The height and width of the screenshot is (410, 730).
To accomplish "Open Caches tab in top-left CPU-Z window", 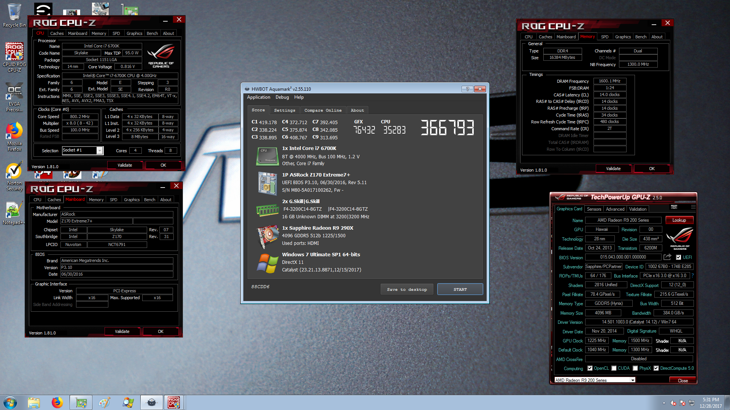I will (57, 33).
